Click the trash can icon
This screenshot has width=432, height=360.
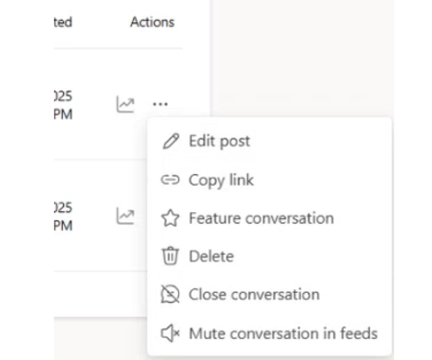(x=170, y=256)
